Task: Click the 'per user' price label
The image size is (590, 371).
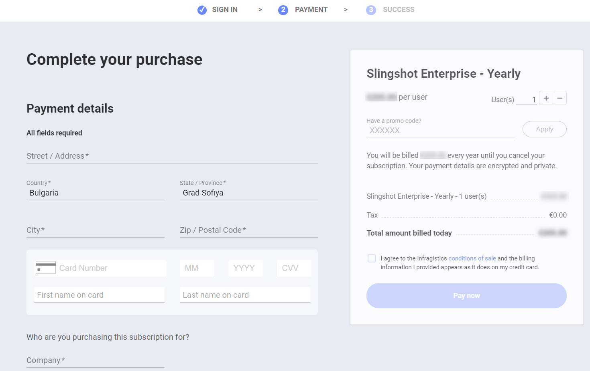Action: 413,97
